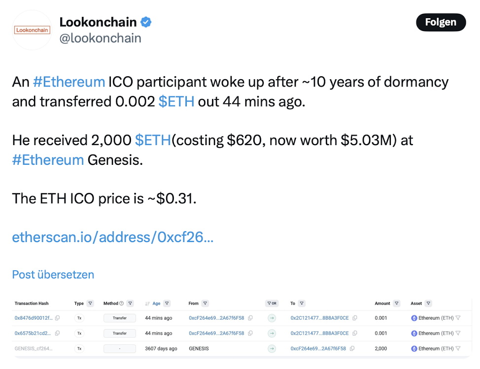Copy To address 0x2C121477 in second row

pos(354,333)
